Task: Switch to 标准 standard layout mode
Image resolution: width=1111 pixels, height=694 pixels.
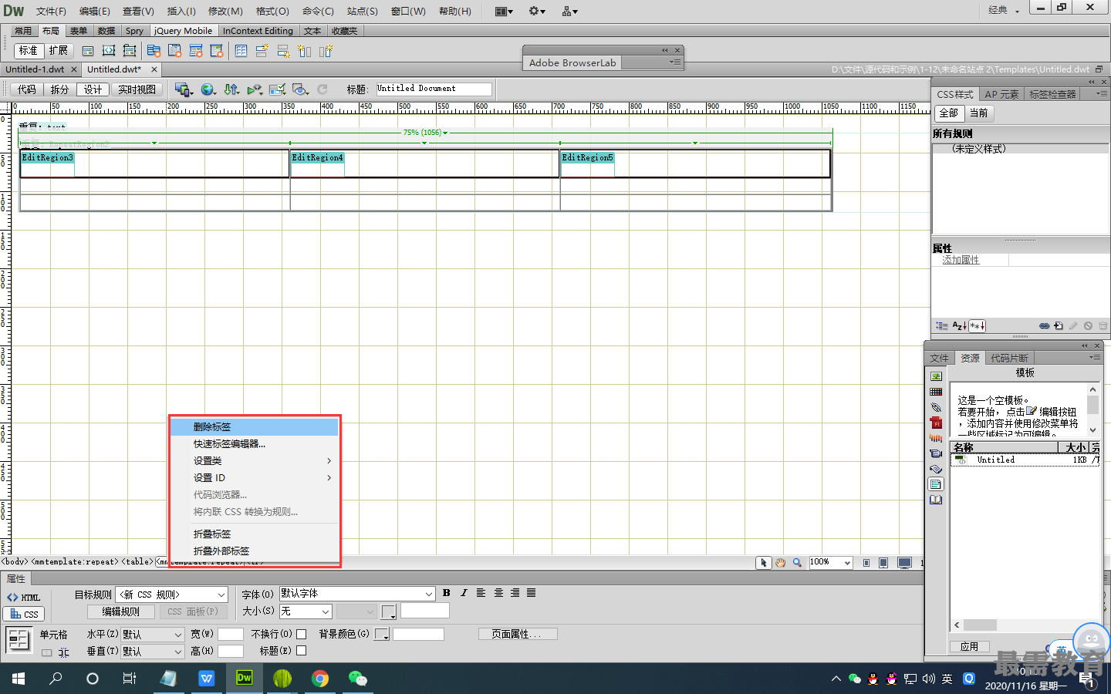Action: coord(29,51)
